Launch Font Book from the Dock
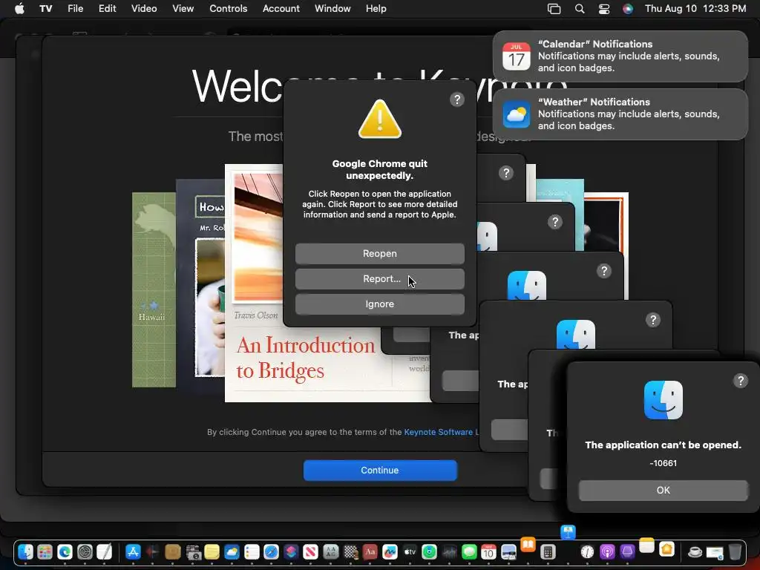Viewport: 760px width, 570px height. pos(330,551)
